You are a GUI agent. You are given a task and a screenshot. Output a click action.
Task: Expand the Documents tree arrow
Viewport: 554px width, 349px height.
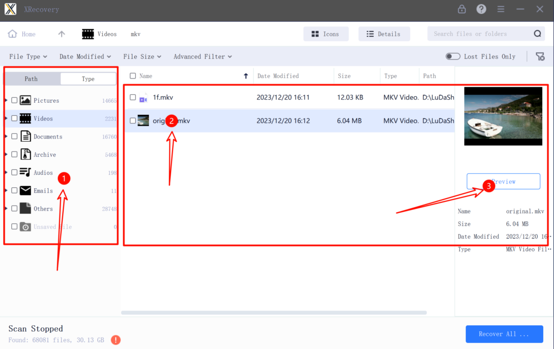(6, 136)
